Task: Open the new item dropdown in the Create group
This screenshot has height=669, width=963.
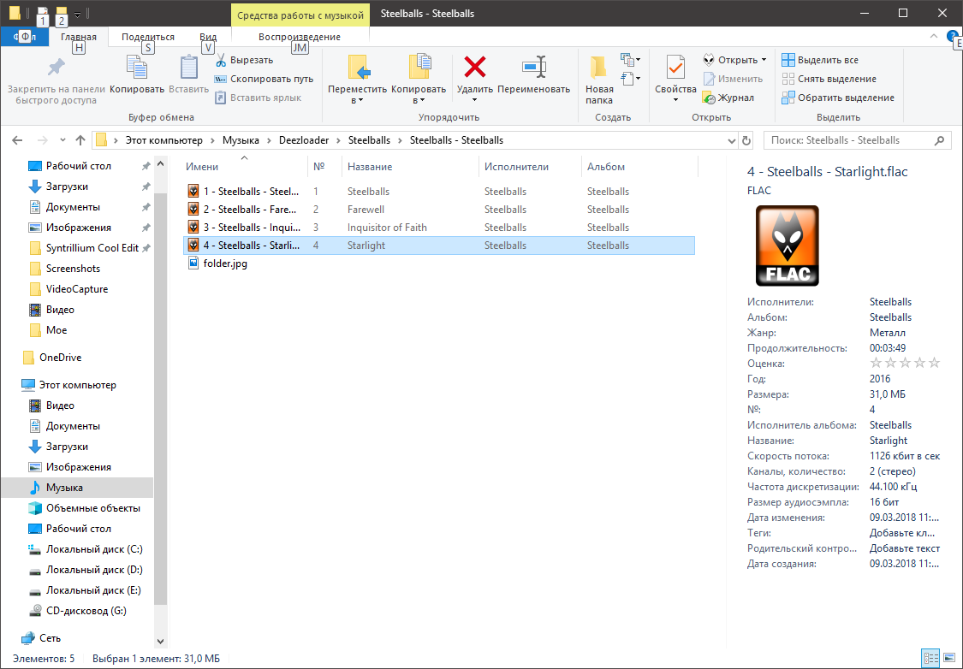Action: click(x=631, y=60)
